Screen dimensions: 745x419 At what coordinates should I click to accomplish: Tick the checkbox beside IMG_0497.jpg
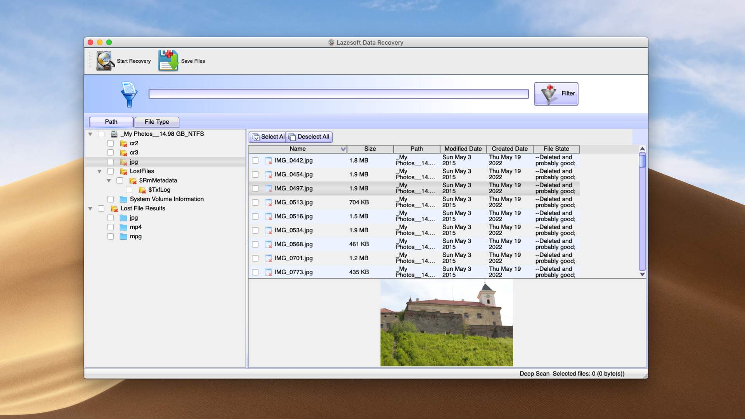[x=255, y=189]
